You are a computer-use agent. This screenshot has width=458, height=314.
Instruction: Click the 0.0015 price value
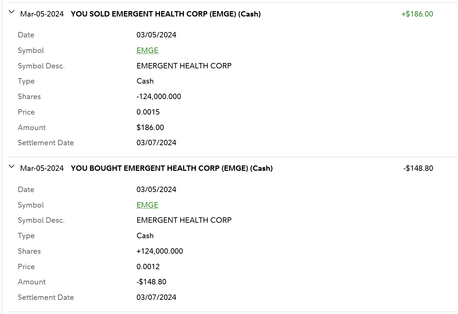[x=148, y=112]
